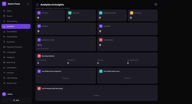This screenshot has height=104, width=192.
Task: Click the camera icon on Instant Calls card
Action: coord(101,26)
